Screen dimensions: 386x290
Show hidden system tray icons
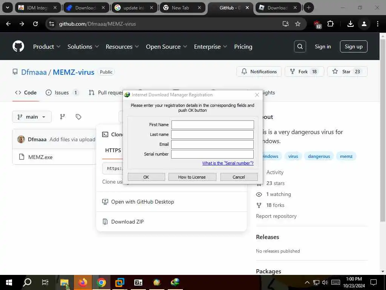tap(307, 282)
